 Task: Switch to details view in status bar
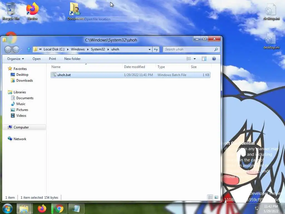point(210,198)
